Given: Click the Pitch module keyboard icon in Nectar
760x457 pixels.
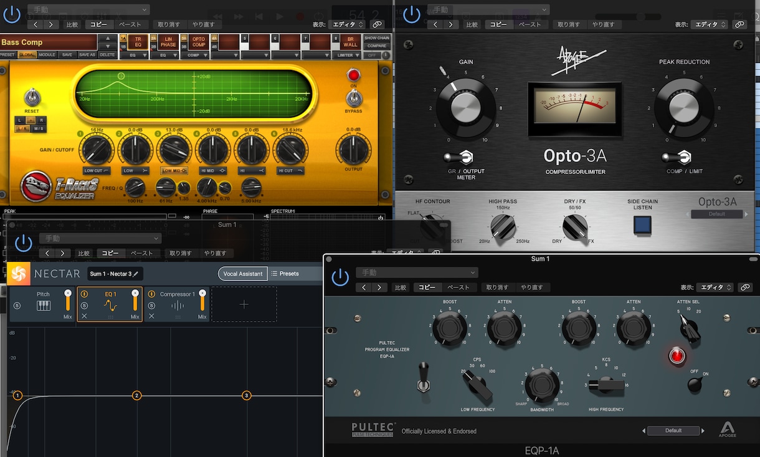Looking at the screenshot, I should 44,305.
